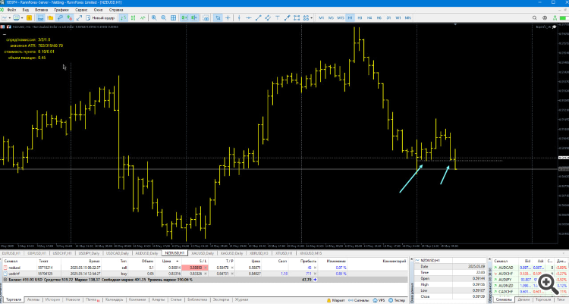
Task: Switch to the XAUUSD,Daily chart tab
Action: coord(203,253)
